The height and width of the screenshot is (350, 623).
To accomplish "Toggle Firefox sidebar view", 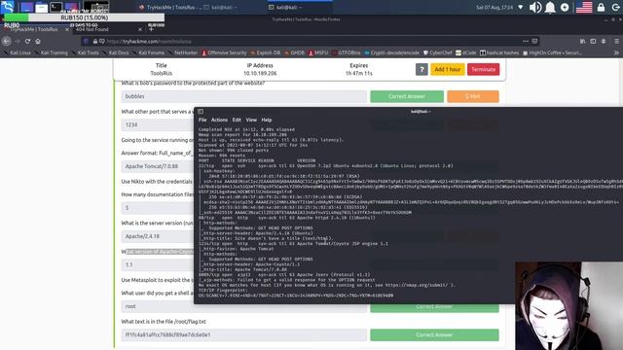I will 593,41.
